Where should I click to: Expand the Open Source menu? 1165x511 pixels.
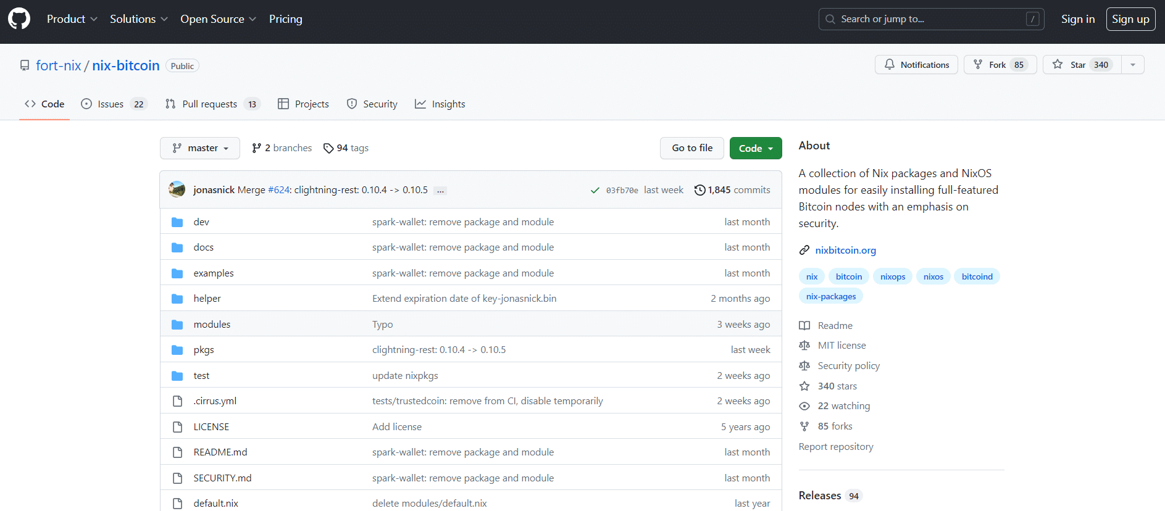(x=219, y=19)
